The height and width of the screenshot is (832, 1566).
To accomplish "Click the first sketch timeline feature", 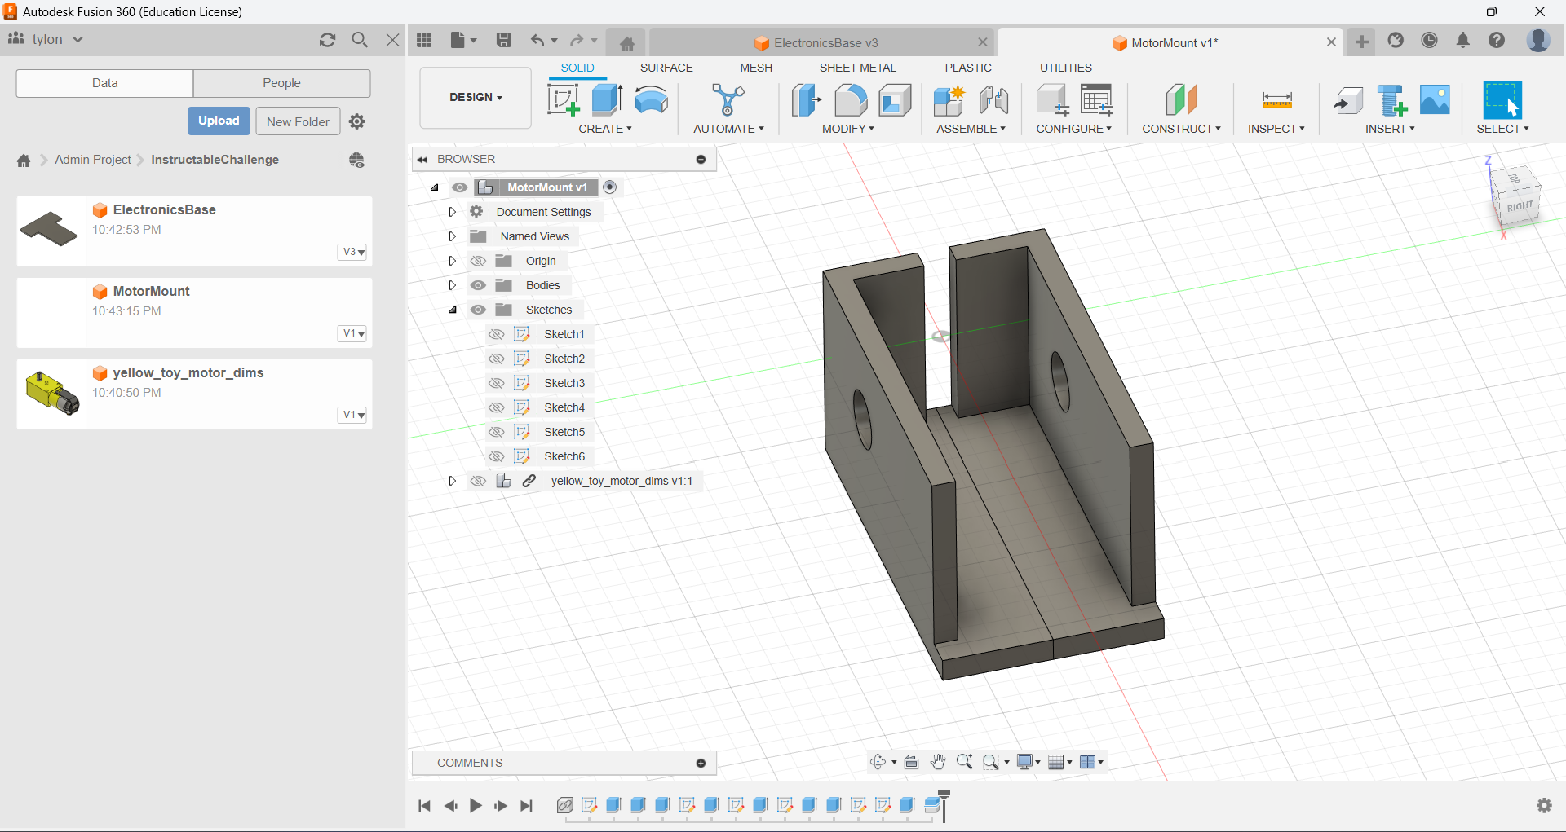I will (x=590, y=805).
